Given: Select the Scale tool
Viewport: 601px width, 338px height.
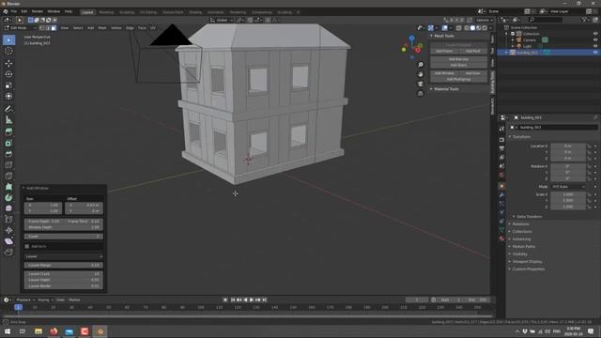Looking at the screenshot, I should [x=8, y=85].
